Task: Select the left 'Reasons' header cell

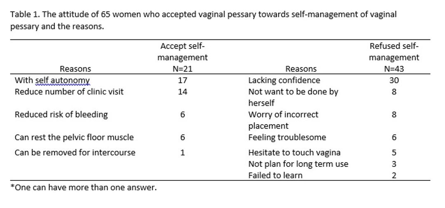Action: pos(75,69)
